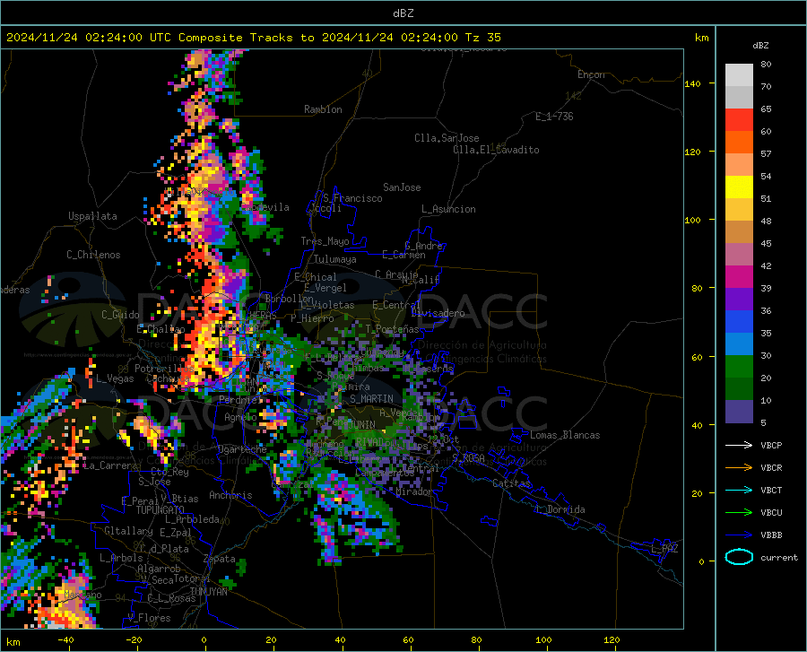Screen dimensions: 807x652
Task: Click the Clla.SanJose place label
Action: pos(447,138)
